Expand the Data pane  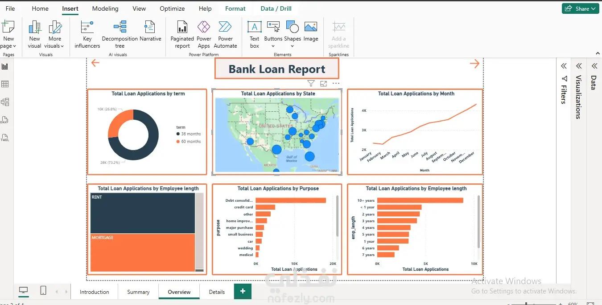[x=594, y=66]
